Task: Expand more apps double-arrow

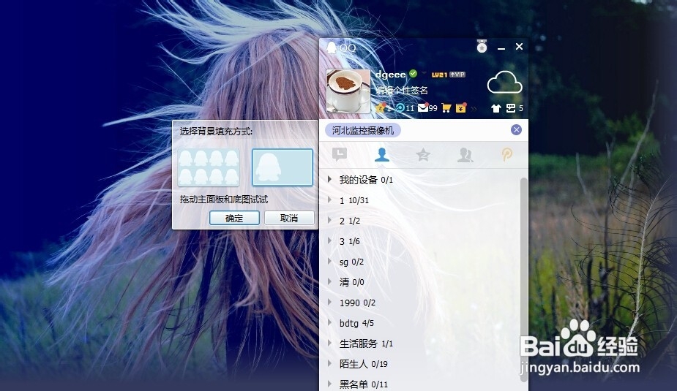Action: click(474, 108)
